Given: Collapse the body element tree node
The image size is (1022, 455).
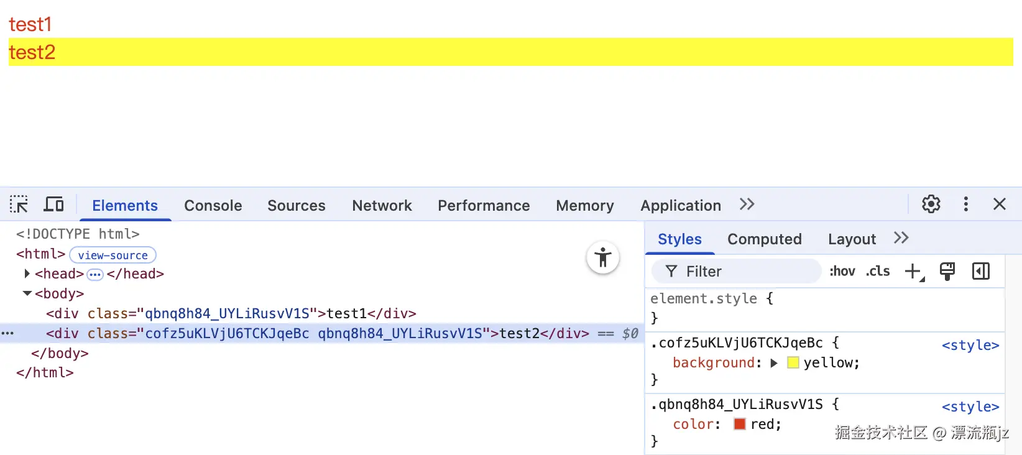Looking at the screenshot, I should [27, 293].
